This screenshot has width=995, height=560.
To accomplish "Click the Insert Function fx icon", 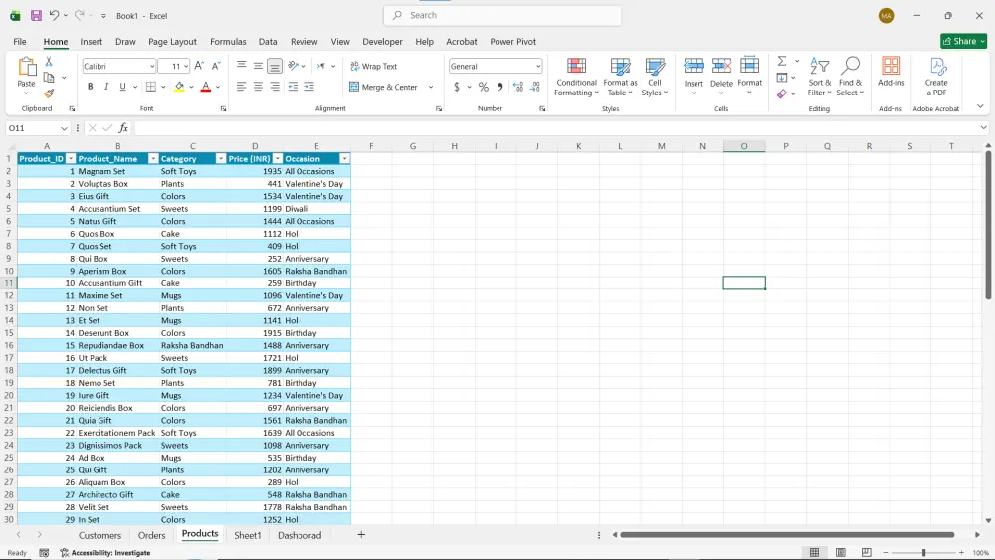I will click(x=123, y=128).
